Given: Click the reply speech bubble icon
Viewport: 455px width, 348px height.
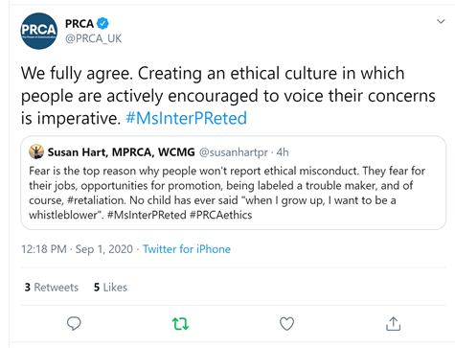Looking at the screenshot, I should point(74,323).
